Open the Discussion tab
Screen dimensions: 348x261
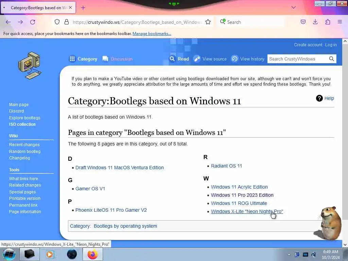pyautogui.click(x=117, y=59)
